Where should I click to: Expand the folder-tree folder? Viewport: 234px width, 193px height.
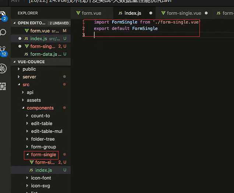pos(43,139)
